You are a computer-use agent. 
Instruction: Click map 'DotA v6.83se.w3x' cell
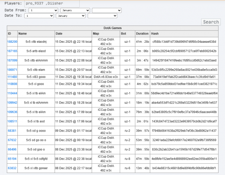[106, 77]
